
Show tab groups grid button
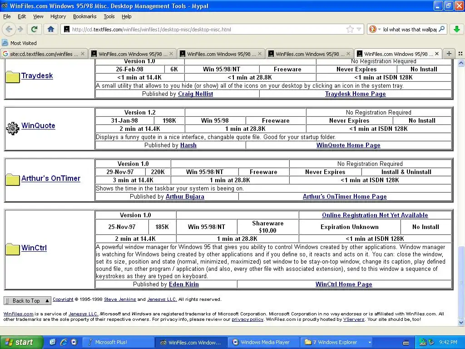click(x=460, y=54)
